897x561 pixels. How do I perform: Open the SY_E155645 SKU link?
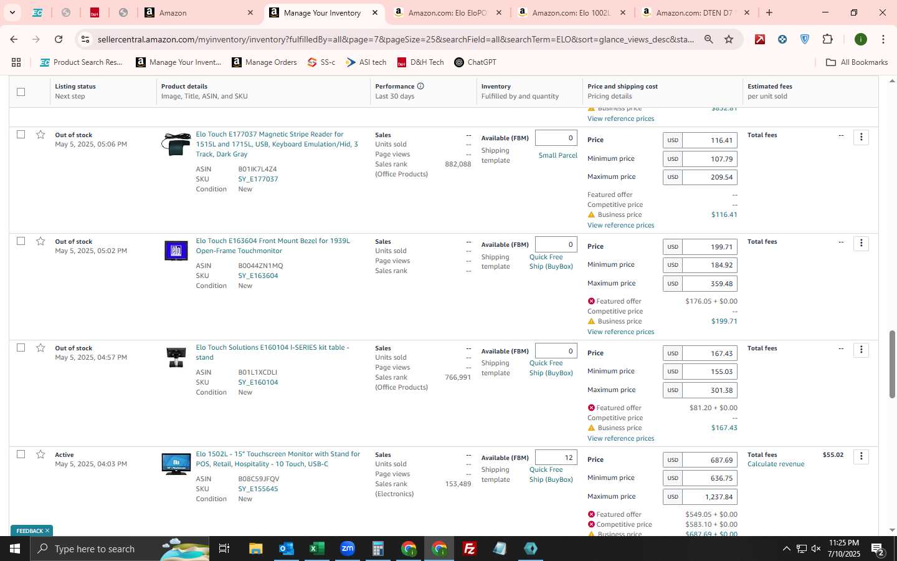pyautogui.click(x=258, y=489)
